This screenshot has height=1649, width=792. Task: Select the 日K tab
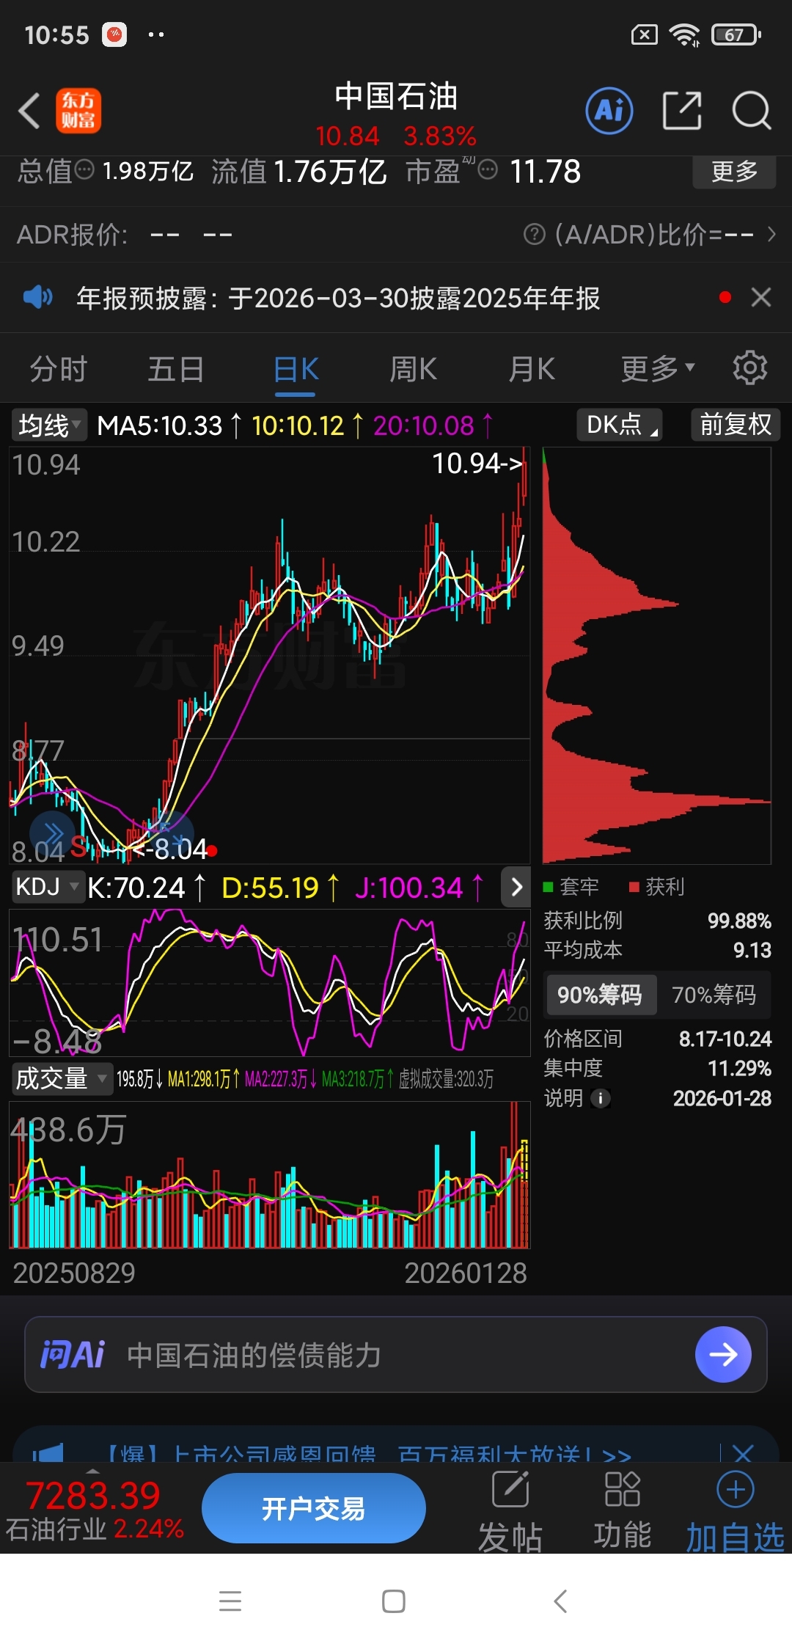(296, 369)
